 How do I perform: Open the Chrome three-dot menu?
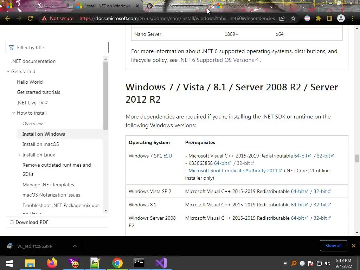tap(352, 18)
